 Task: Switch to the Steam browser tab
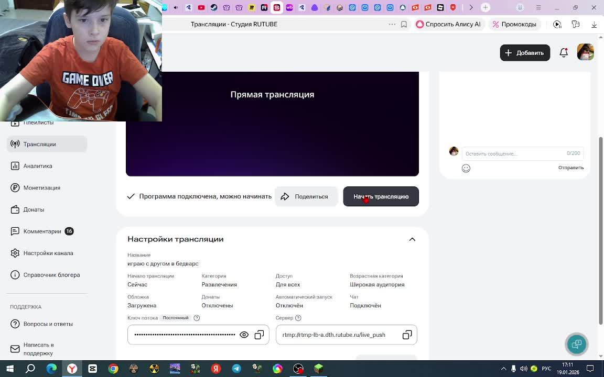(x=214, y=7)
